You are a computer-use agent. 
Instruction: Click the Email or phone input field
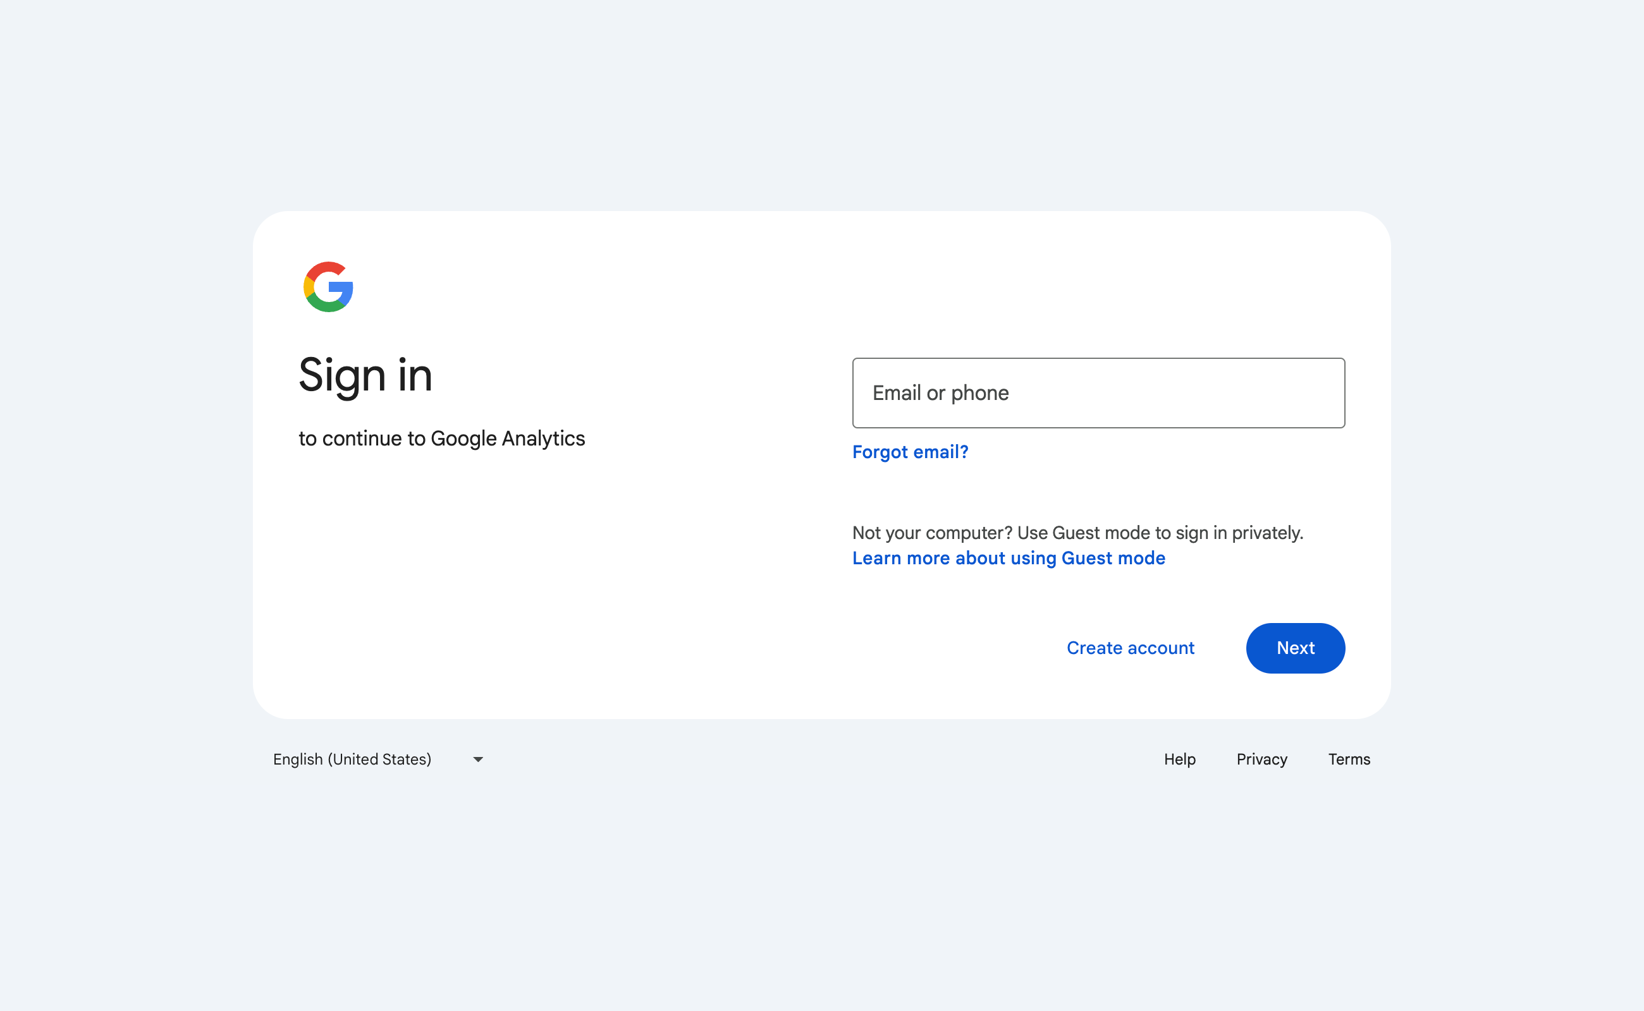point(1098,393)
